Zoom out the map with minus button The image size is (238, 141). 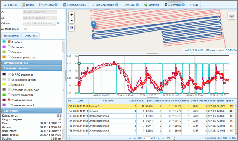72,20
